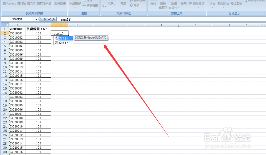
Task: Click the 100 value in row 20
Action: pos(39,109)
